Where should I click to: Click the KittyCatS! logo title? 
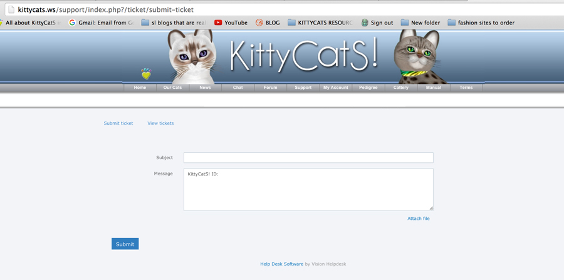coord(304,56)
